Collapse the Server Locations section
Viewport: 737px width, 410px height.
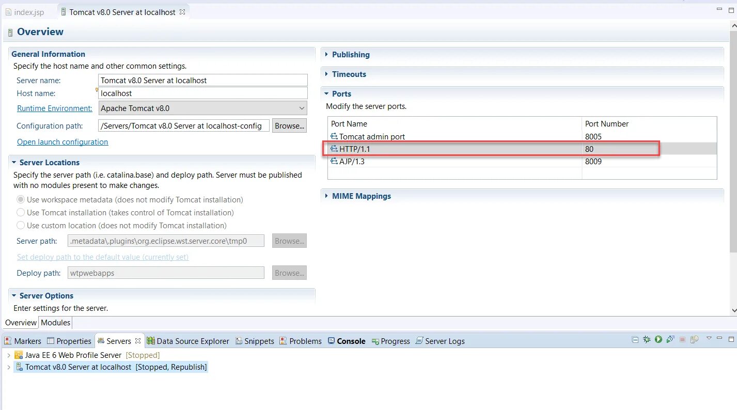click(14, 163)
